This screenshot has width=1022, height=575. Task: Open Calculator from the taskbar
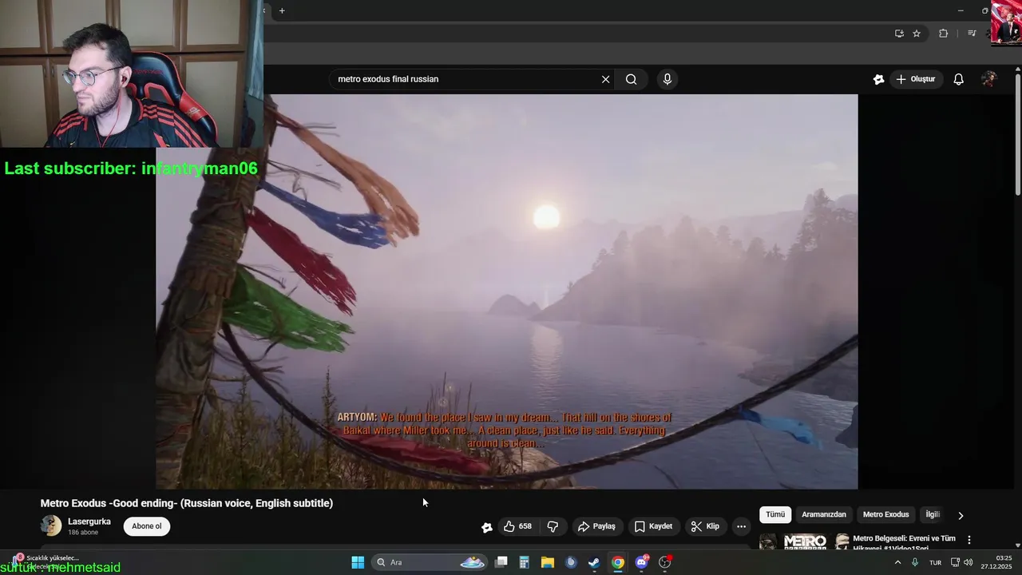pyautogui.click(x=525, y=562)
